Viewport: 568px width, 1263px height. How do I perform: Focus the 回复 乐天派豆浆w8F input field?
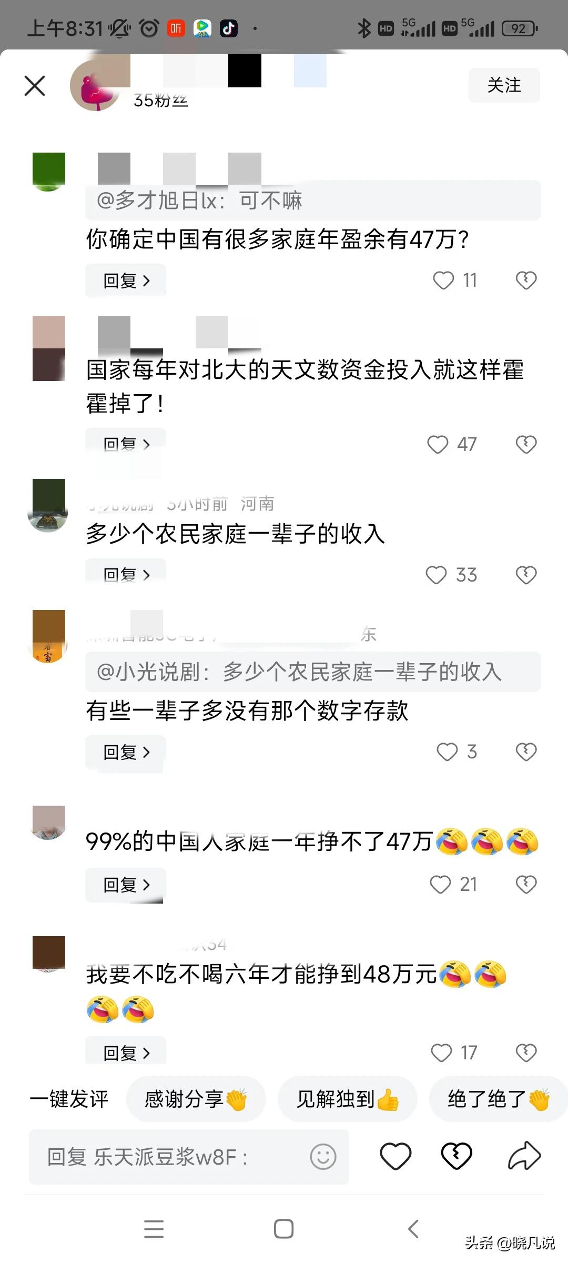click(189, 1157)
